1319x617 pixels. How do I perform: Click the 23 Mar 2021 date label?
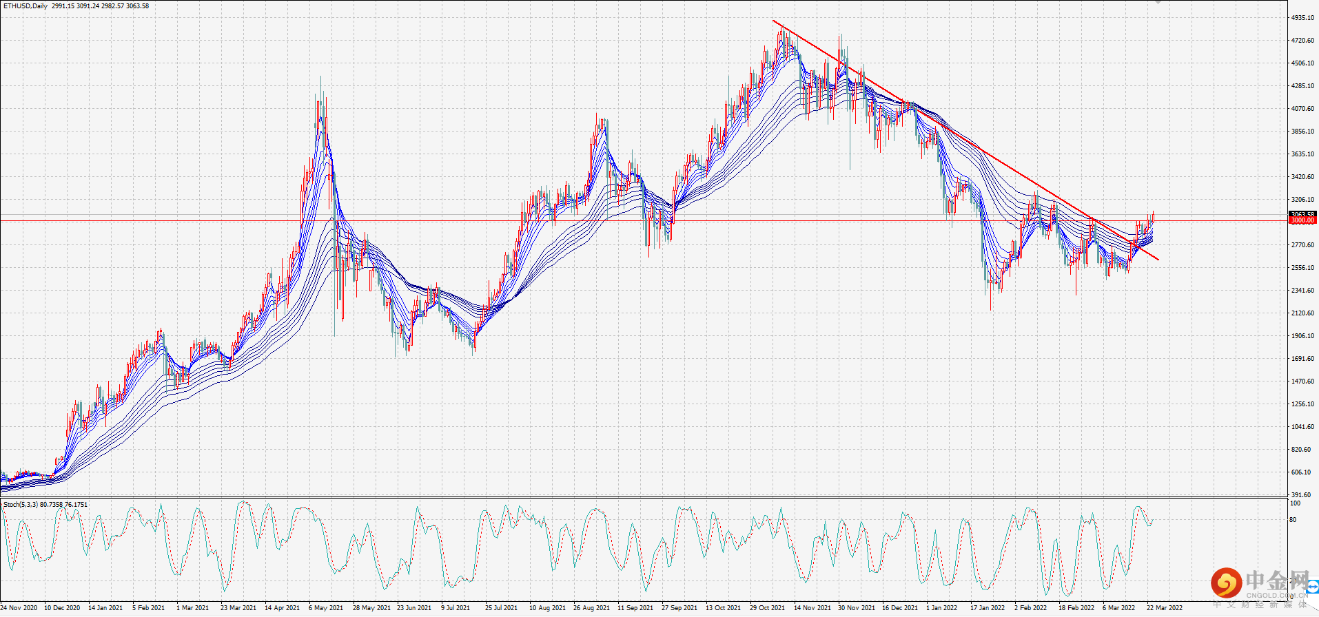tap(238, 608)
